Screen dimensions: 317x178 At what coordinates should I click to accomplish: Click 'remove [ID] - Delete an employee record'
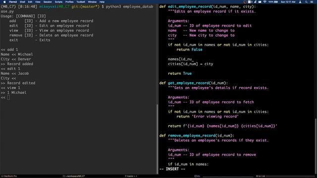(51, 35)
